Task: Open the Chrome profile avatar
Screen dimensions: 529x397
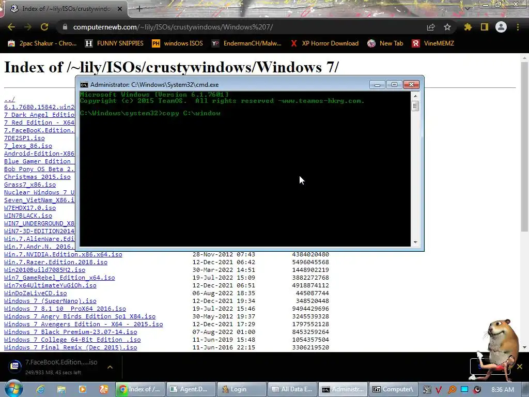Action: click(501, 27)
